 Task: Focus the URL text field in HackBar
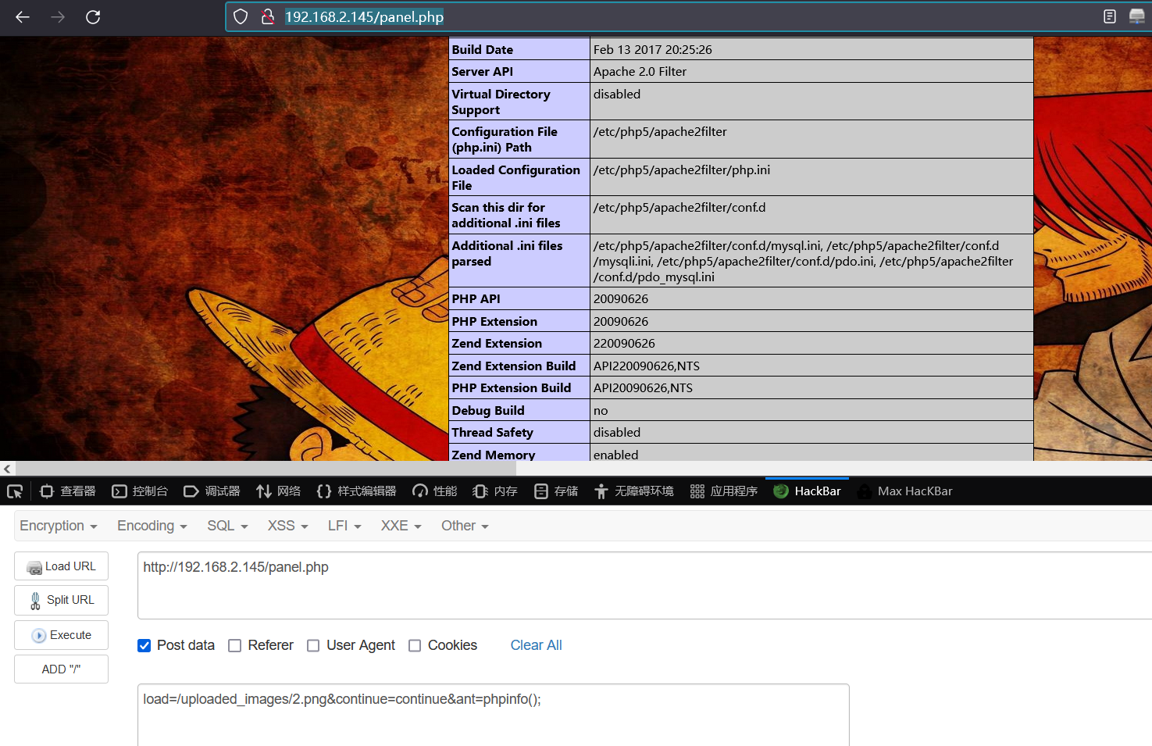(644, 585)
